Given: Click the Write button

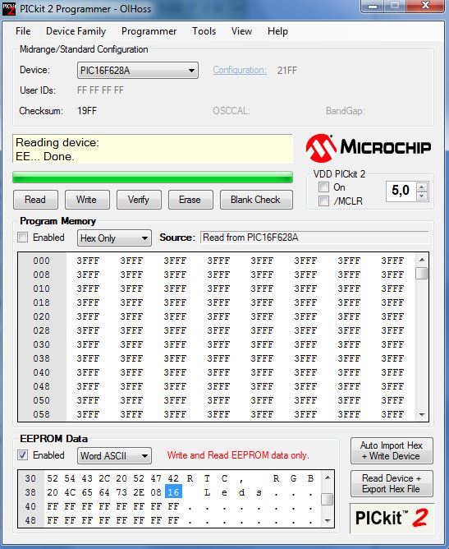Looking at the screenshot, I should (x=87, y=200).
